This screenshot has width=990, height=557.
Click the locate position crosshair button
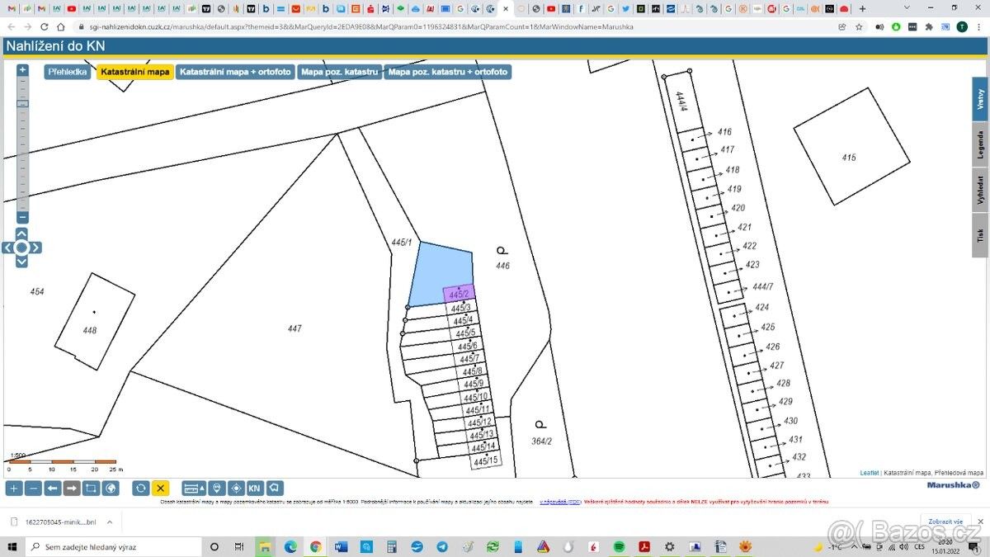coord(236,489)
